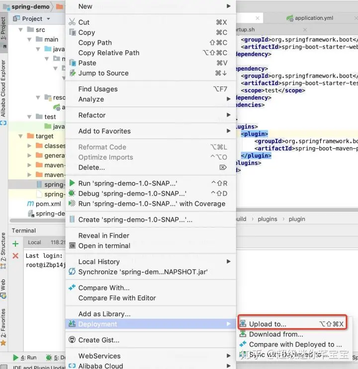This screenshot has height=369, width=358.
Task: Open the Favorites side tool window
Action: [x=3, y=326]
